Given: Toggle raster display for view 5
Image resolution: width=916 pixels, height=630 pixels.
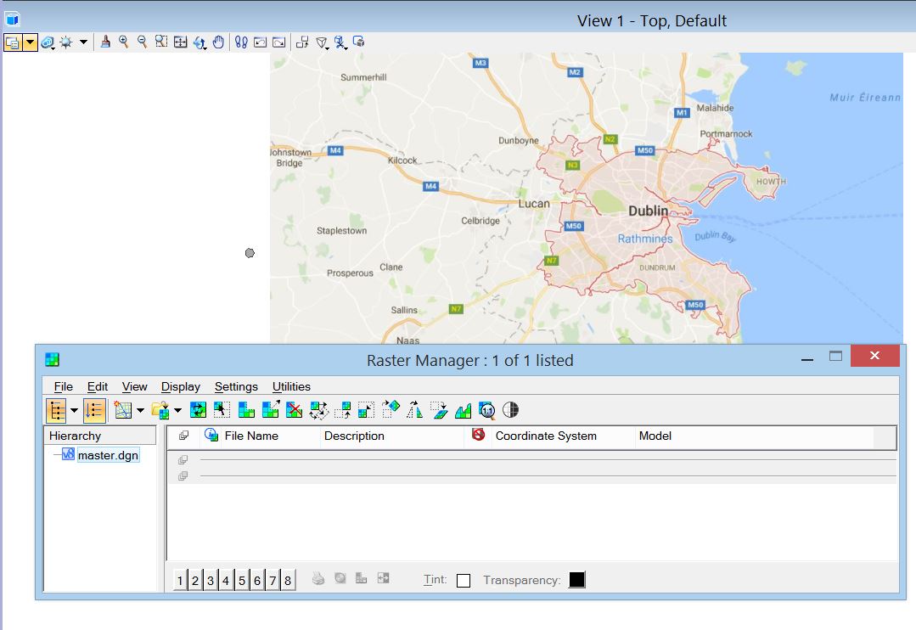Looking at the screenshot, I should click(242, 580).
